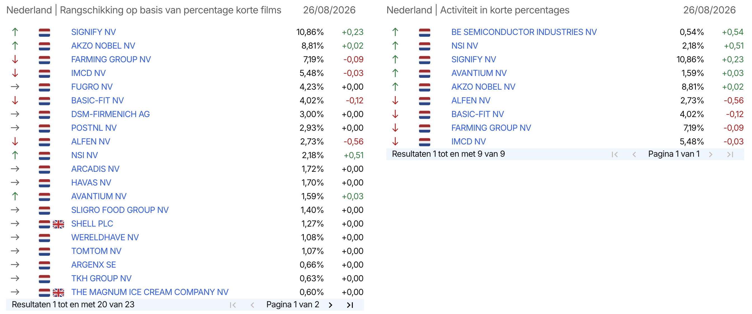Click the Dutch flag next to FUGRO NV
Viewport: 752px width, 314px height.
coord(44,87)
